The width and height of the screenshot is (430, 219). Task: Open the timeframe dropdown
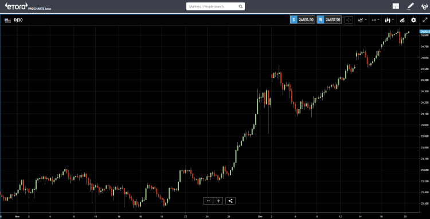click(x=376, y=20)
